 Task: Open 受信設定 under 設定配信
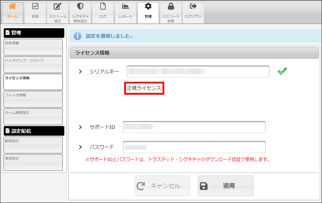[33, 162]
